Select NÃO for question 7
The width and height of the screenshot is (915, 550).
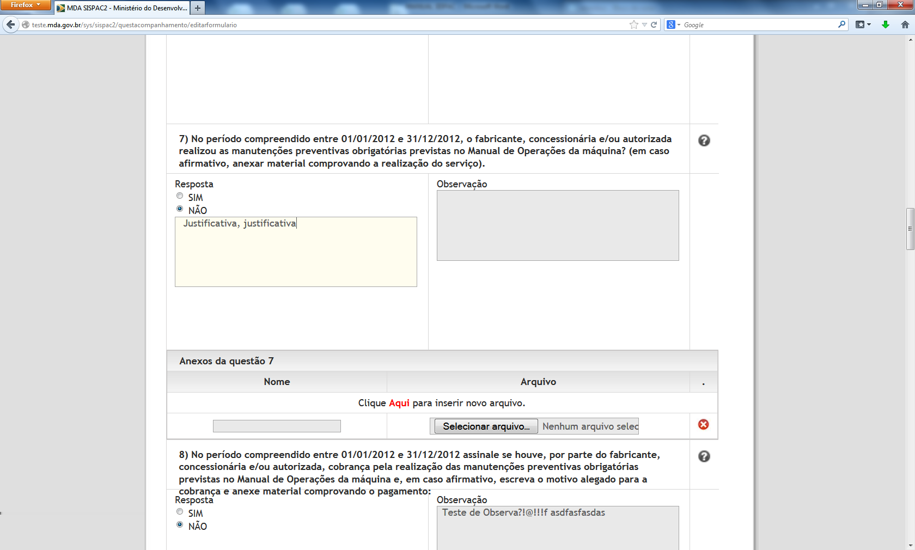tap(180, 209)
